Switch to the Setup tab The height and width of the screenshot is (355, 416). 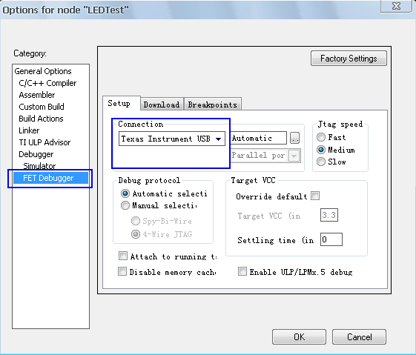point(122,103)
